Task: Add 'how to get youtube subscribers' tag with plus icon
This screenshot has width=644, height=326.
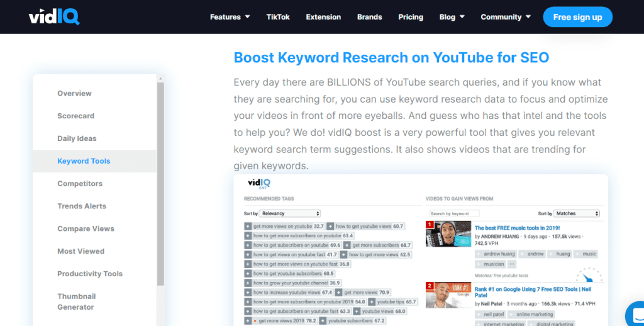Action: click(x=248, y=274)
